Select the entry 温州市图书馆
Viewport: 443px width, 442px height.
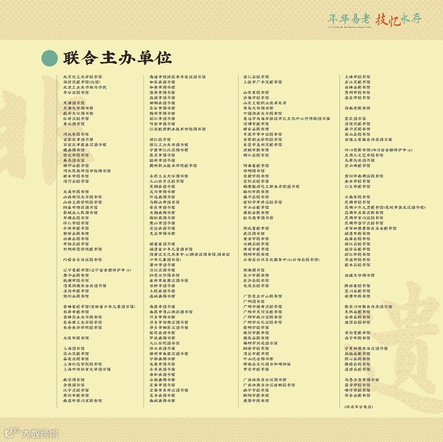pos(162,160)
